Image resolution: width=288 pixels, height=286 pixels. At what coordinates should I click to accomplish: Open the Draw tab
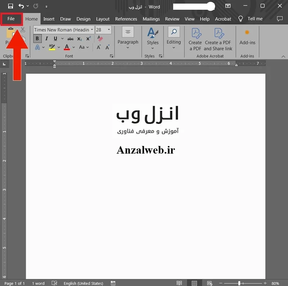click(66, 19)
